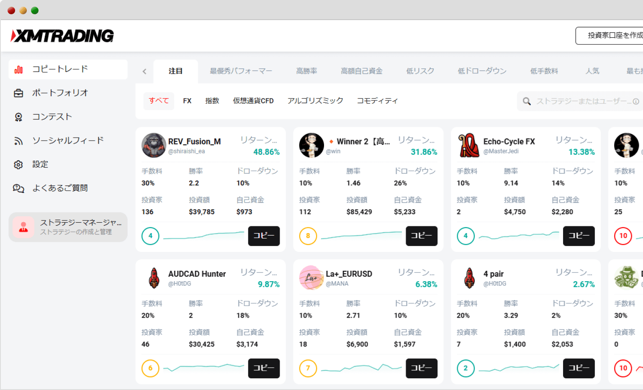Click the @shiraishi_ea username

pos(186,151)
